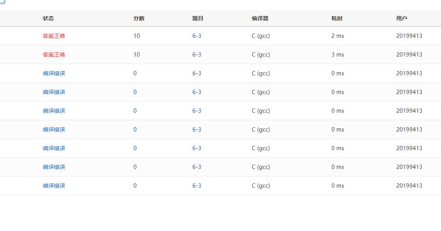Open problem 6-3 link in fifth row

(196, 111)
